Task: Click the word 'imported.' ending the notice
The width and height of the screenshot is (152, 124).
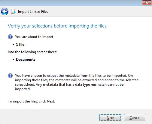Action: pyautogui.click(x=23, y=89)
